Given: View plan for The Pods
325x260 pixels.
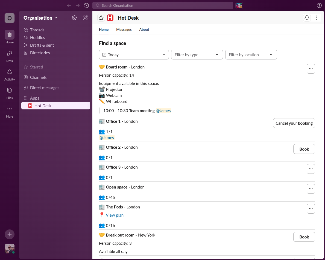Looking at the screenshot, I should [x=115, y=215].
